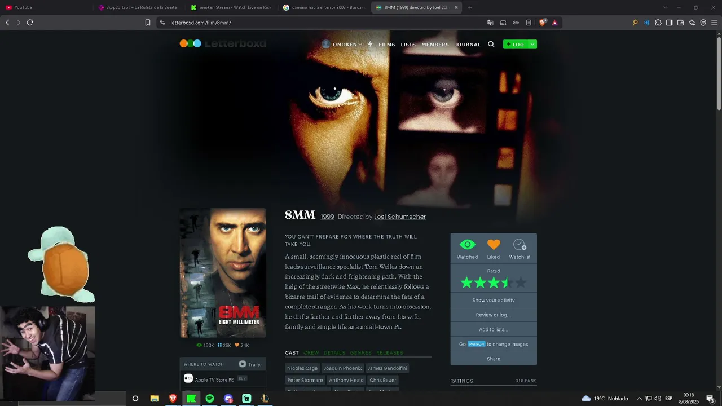
Task: Open the LISTS navigation item
Action: [x=408, y=45]
